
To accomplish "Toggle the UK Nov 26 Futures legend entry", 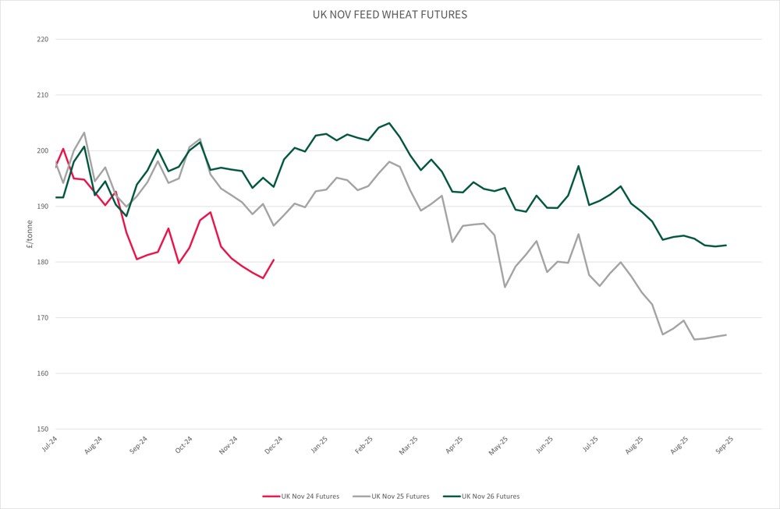I will [491, 497].
